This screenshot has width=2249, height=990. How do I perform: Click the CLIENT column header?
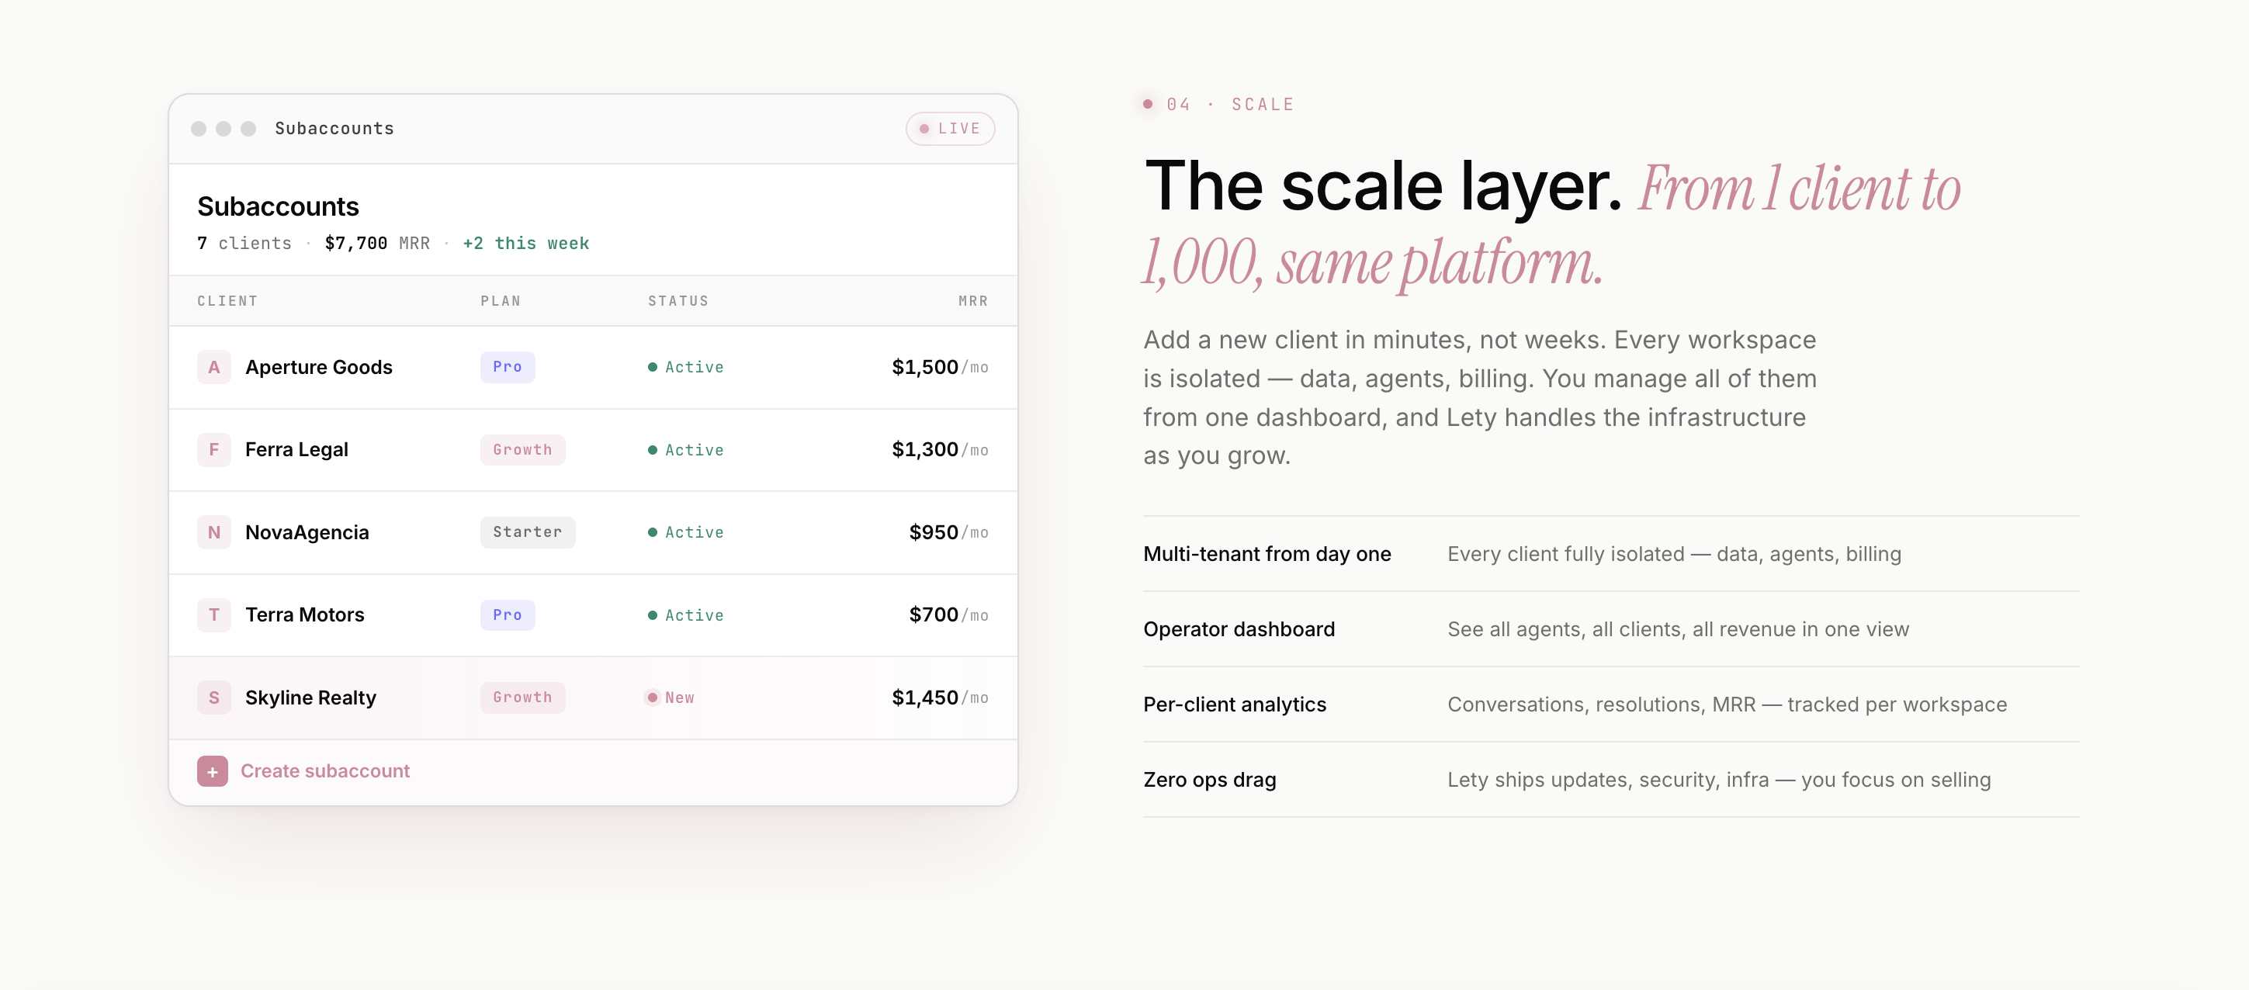click(x=227, y=301)
